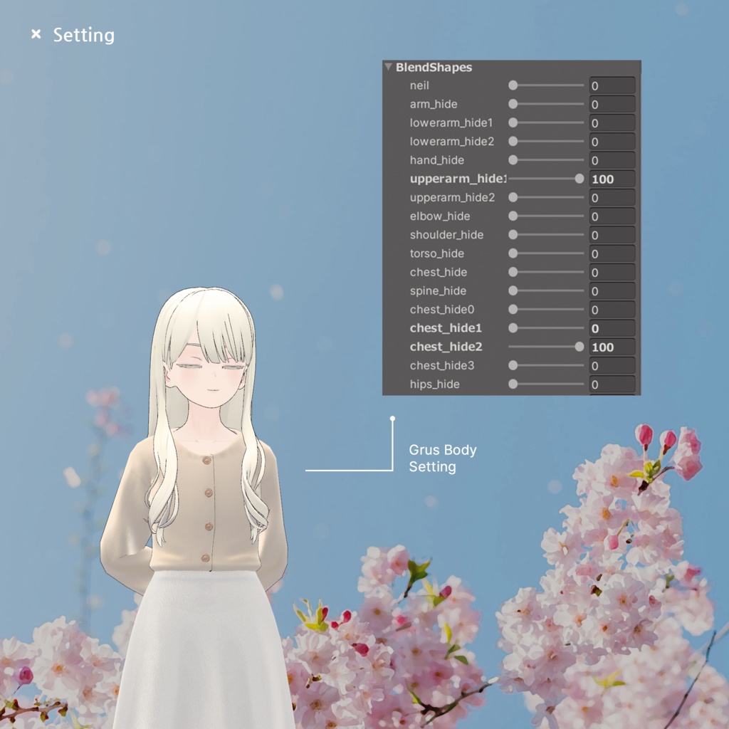Click the lowerarm_hide1 slider handle
The height and width of the screenshot is (729, 729).
[513, 122]
